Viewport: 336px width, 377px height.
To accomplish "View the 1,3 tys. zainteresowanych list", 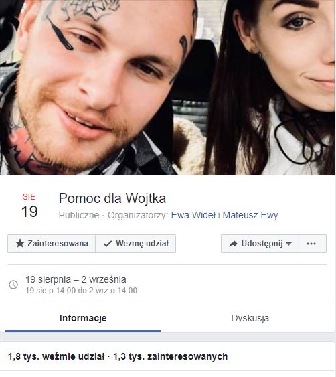I will click(171, 356).
